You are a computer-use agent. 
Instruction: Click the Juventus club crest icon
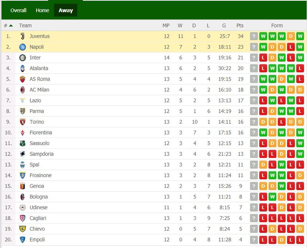point(23,36)
